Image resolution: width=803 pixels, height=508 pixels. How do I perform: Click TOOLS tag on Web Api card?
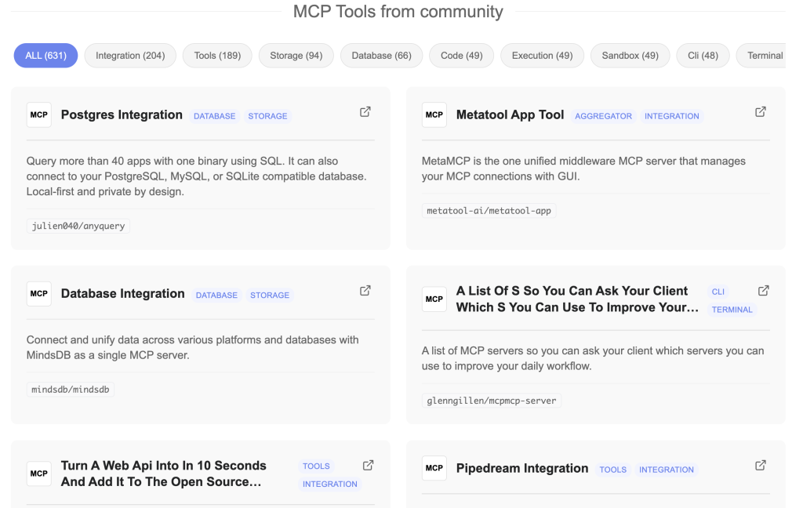pos(316,466)
